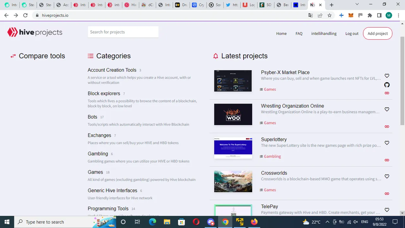Image resolution: width=405 pixels, height=228 pixels.
Task: Open the Gambling category heading
Action: click(x=98, y=154)
